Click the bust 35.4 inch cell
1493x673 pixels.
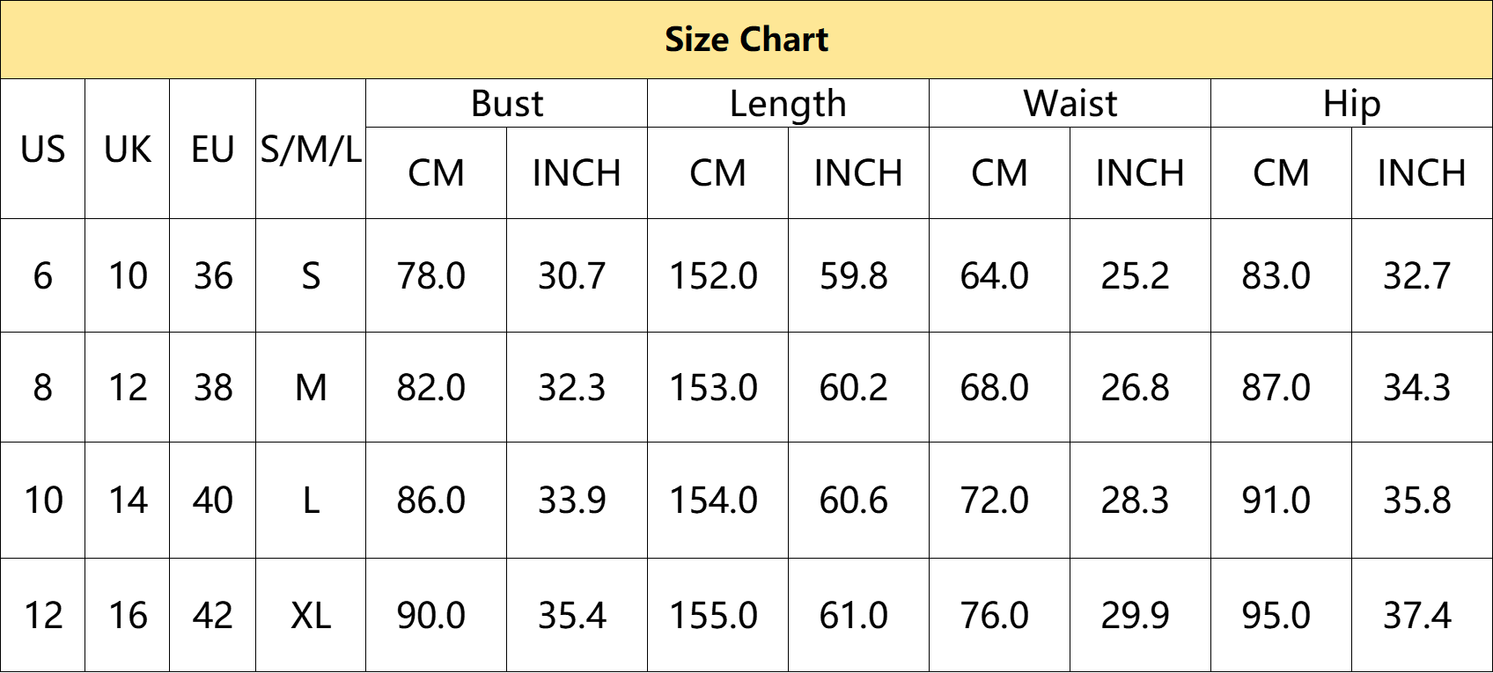point(577,615)
